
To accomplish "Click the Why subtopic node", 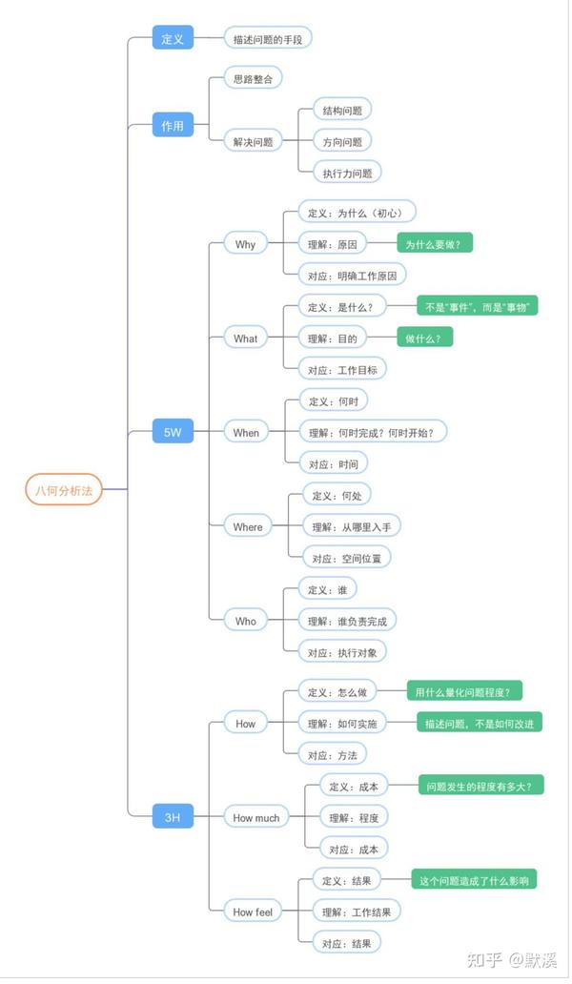I will point(245,244).
